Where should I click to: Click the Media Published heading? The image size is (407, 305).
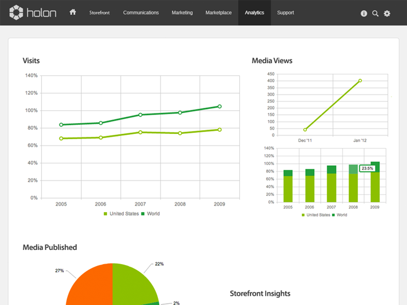(50, 247)
